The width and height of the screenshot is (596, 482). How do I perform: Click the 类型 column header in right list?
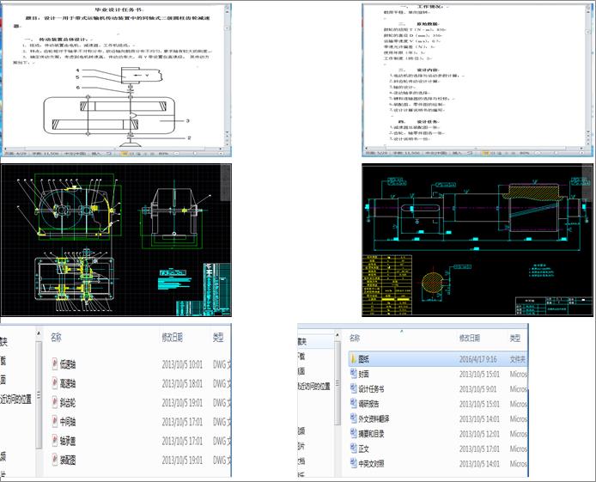[515, 339]
